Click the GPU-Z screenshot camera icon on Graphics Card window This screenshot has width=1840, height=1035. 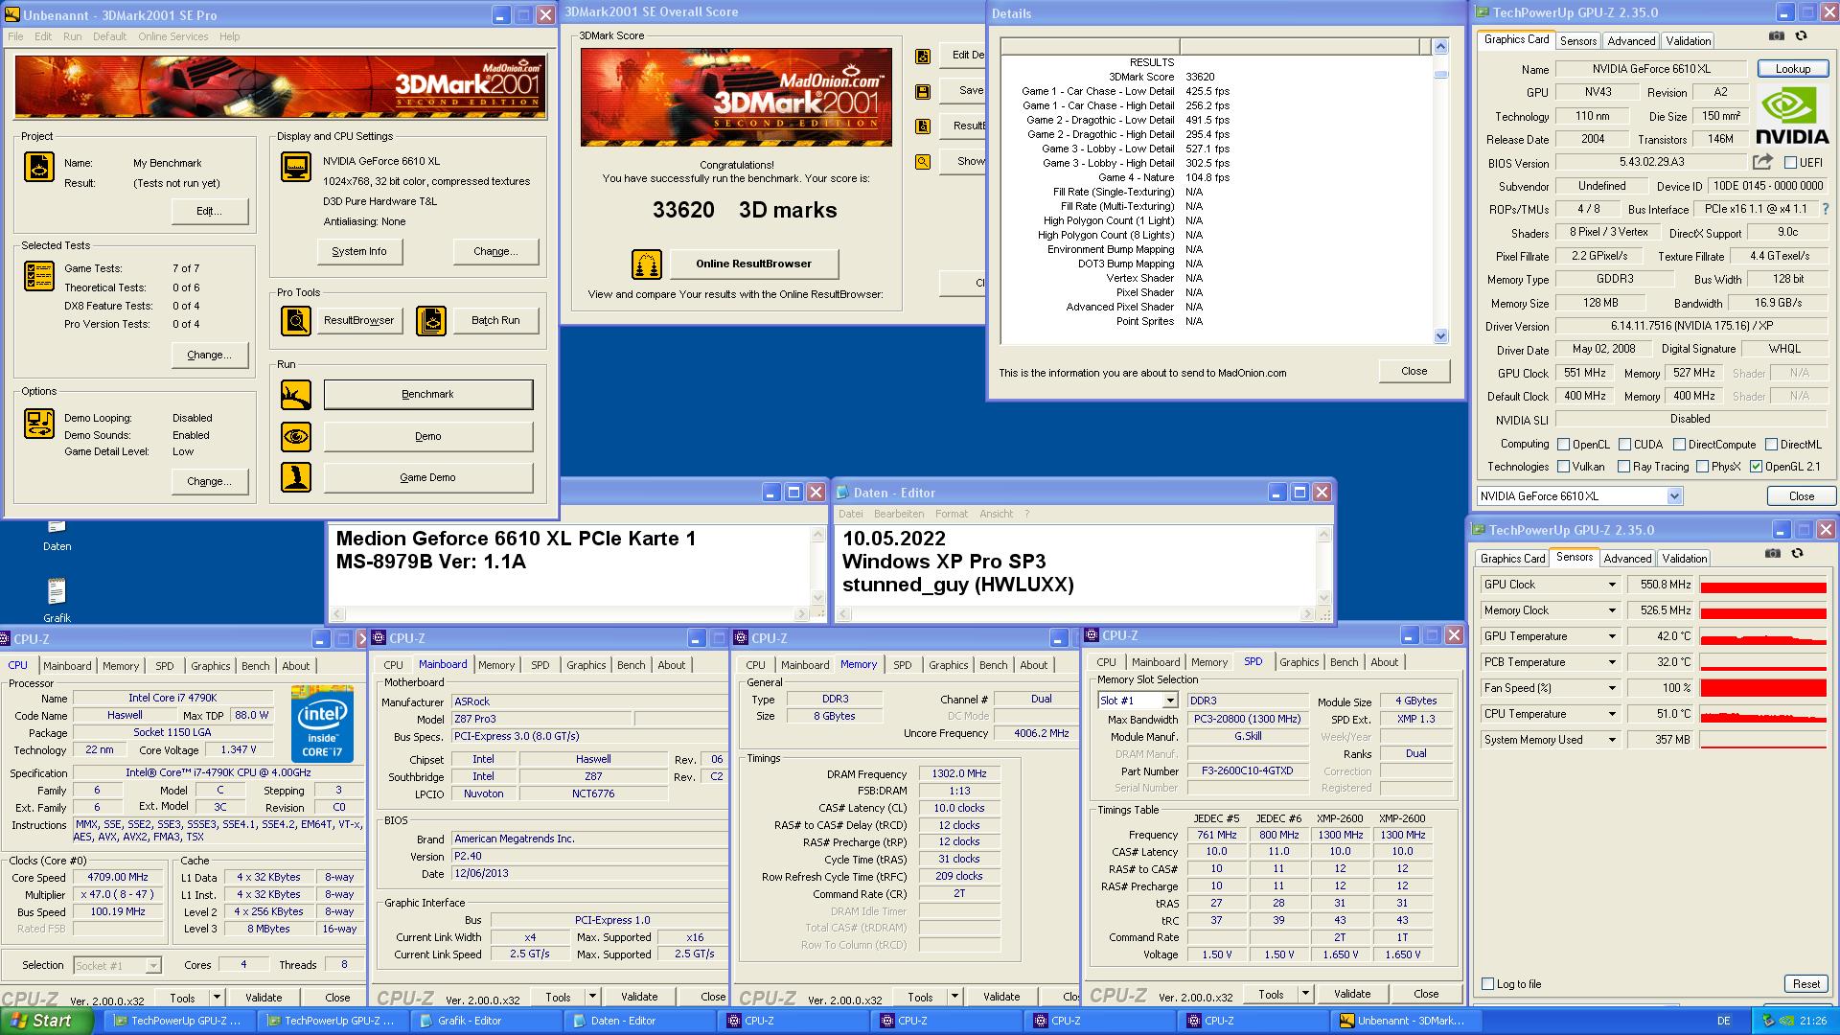click(1777, 35)
